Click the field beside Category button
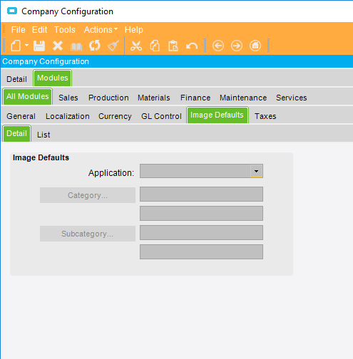The height and width of the screenshot is (359, 353). point(201,194)
